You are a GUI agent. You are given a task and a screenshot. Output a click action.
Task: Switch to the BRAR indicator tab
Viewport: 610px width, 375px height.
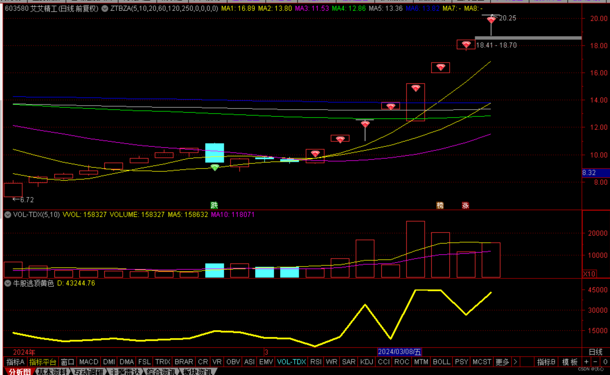click(184, 362)
